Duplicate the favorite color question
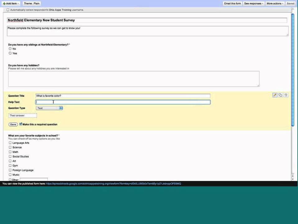The width and height of the screenshot is (298, 224). [x=280, y=95]
